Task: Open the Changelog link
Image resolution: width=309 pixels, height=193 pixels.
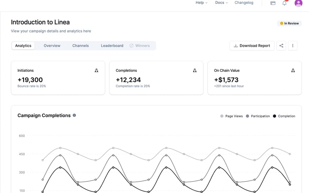Action: tap(244, 3)
